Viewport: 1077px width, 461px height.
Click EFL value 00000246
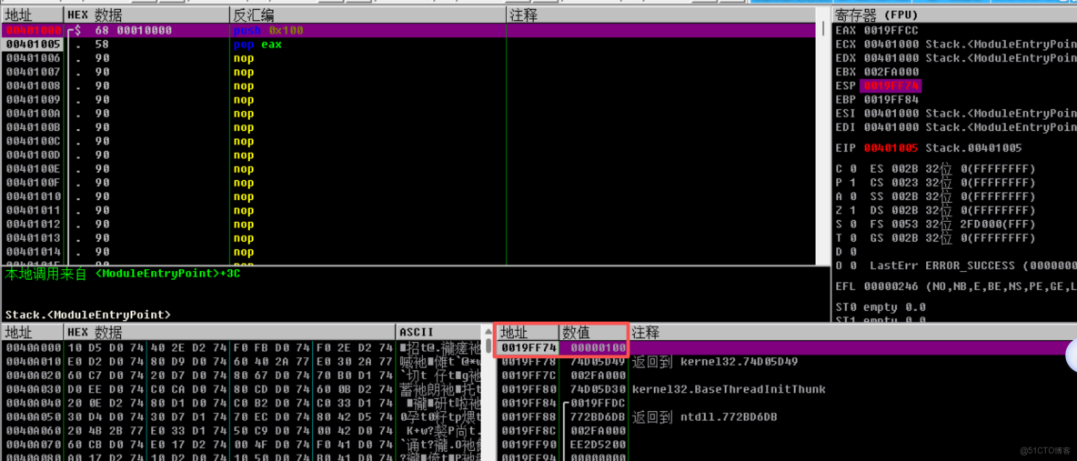(891, 286)
